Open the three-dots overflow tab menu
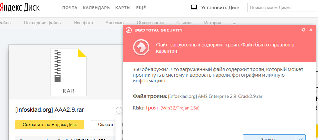 point(235,23)
